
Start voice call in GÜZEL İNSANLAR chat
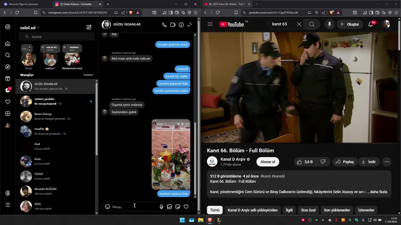pos(164,25)
